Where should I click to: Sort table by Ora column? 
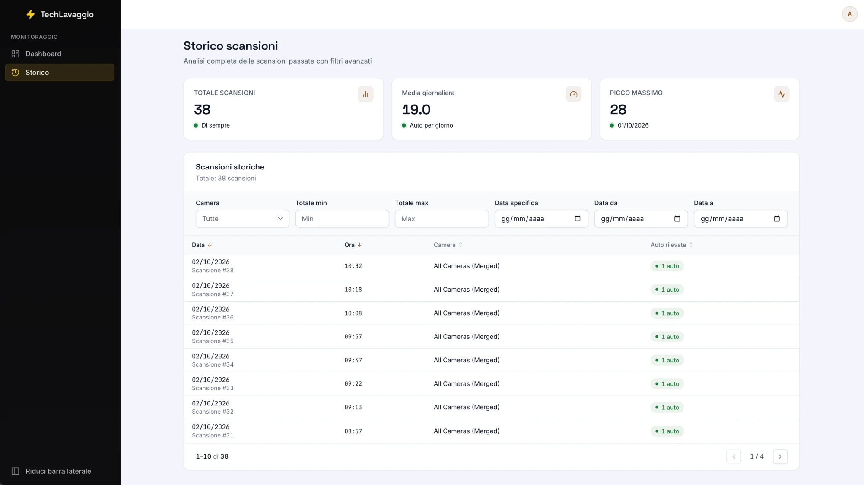point(353,245)
